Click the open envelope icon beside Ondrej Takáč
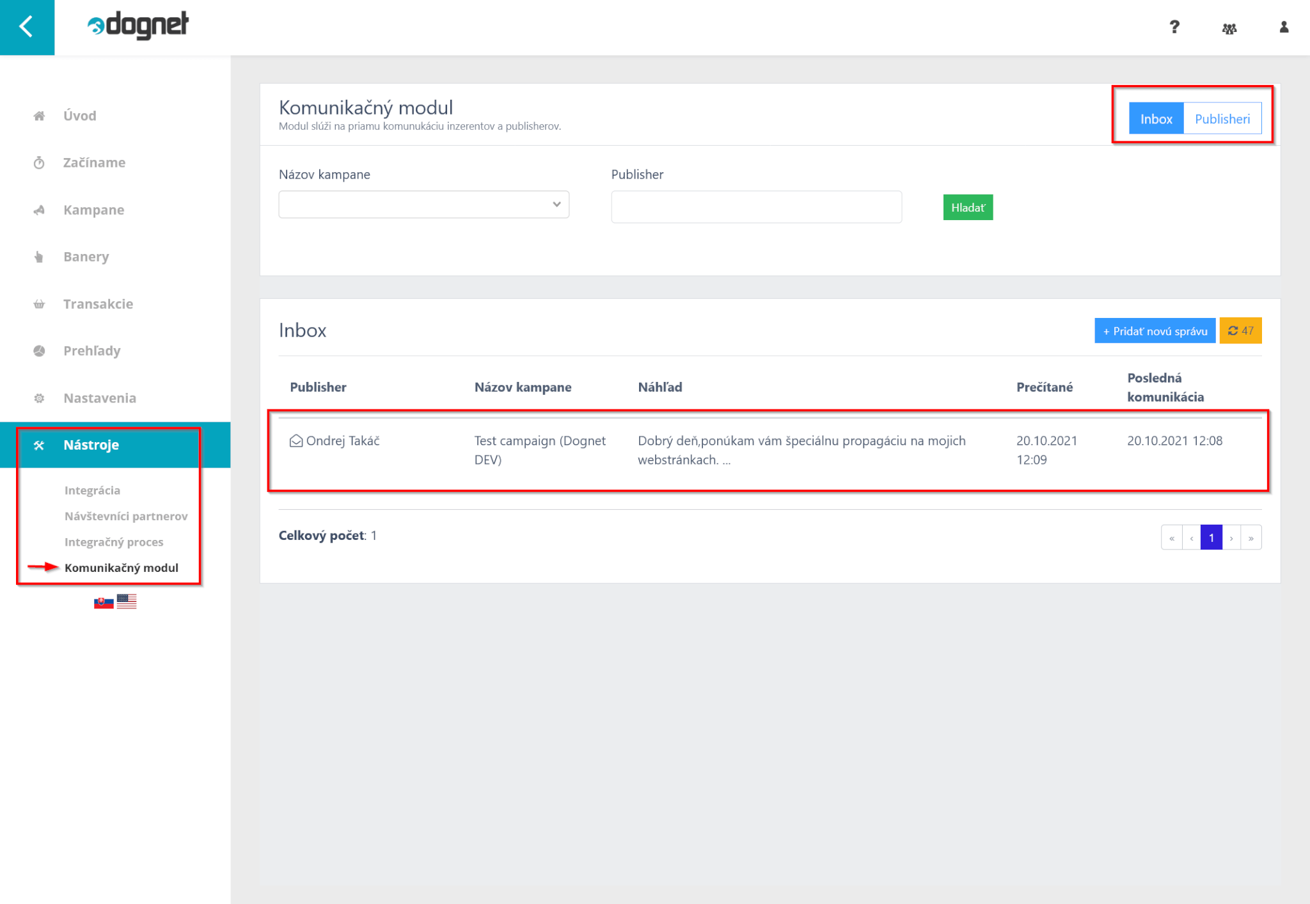 (296, 441)
